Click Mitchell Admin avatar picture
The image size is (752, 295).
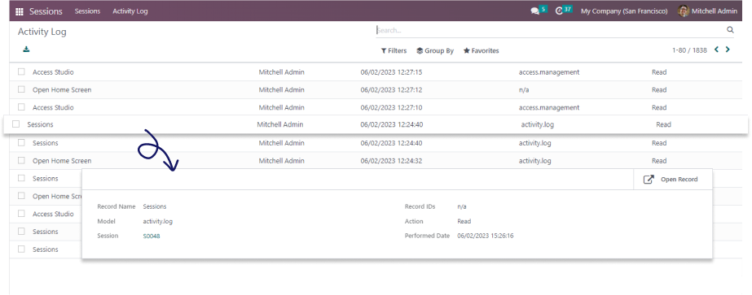click(x=684, y=11)
